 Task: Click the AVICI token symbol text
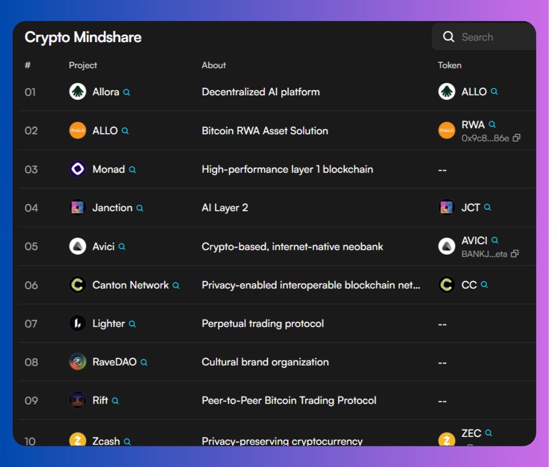click(474, 240)
